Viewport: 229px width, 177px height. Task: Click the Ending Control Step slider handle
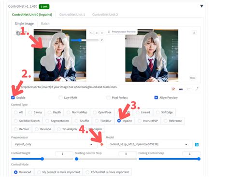(199, 159)
